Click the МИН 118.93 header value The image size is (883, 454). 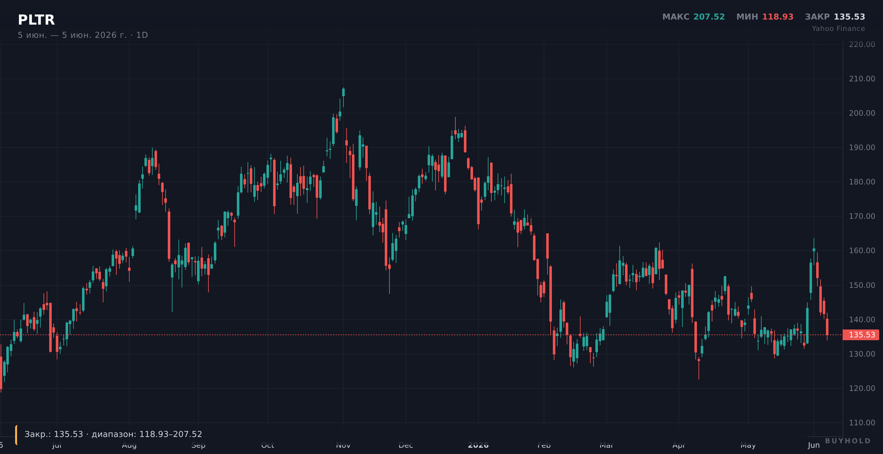pyautogui.click(x=765, y=17)
